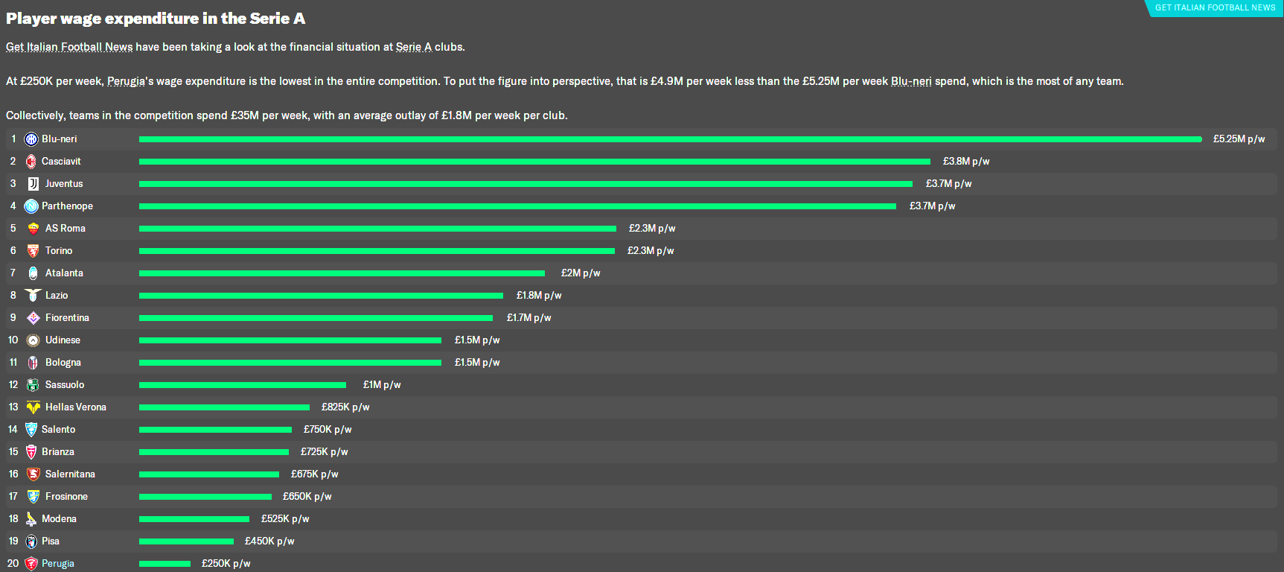This screenshot has width=1284, height=572.
Task: Click the Sassuolo club badge
Action: (x=33, y=385)
